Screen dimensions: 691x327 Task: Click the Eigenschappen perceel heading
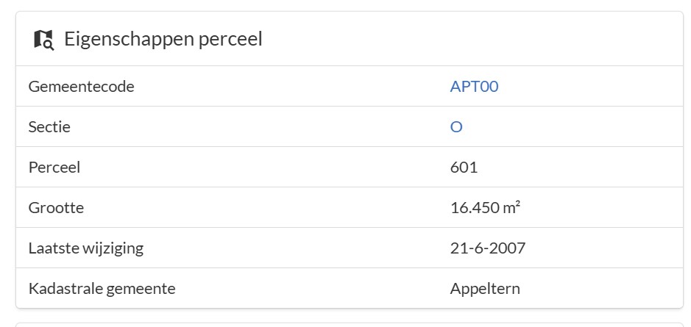coord(163,39)
